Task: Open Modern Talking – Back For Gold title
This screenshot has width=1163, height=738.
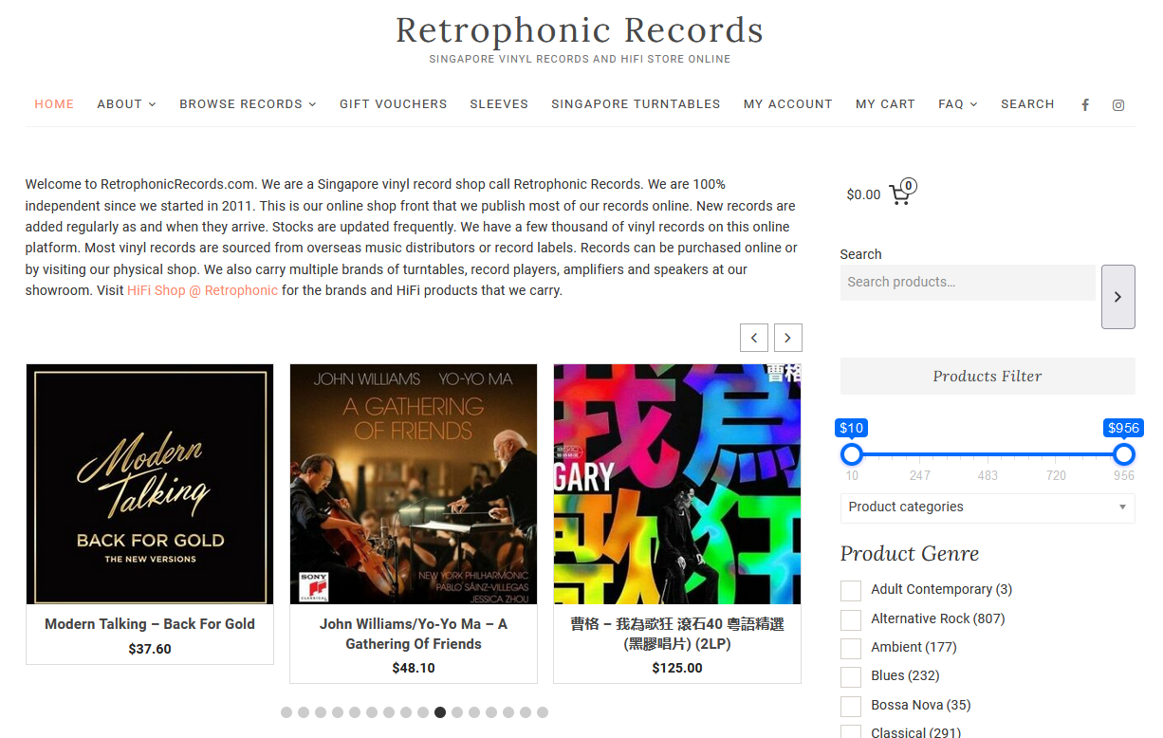Action: click(150, 624)
